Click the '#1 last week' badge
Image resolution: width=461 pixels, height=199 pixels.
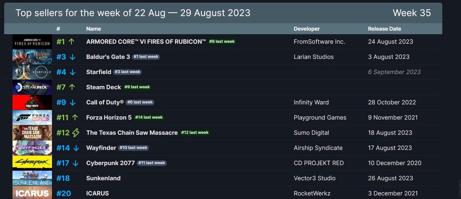[146, 57]
